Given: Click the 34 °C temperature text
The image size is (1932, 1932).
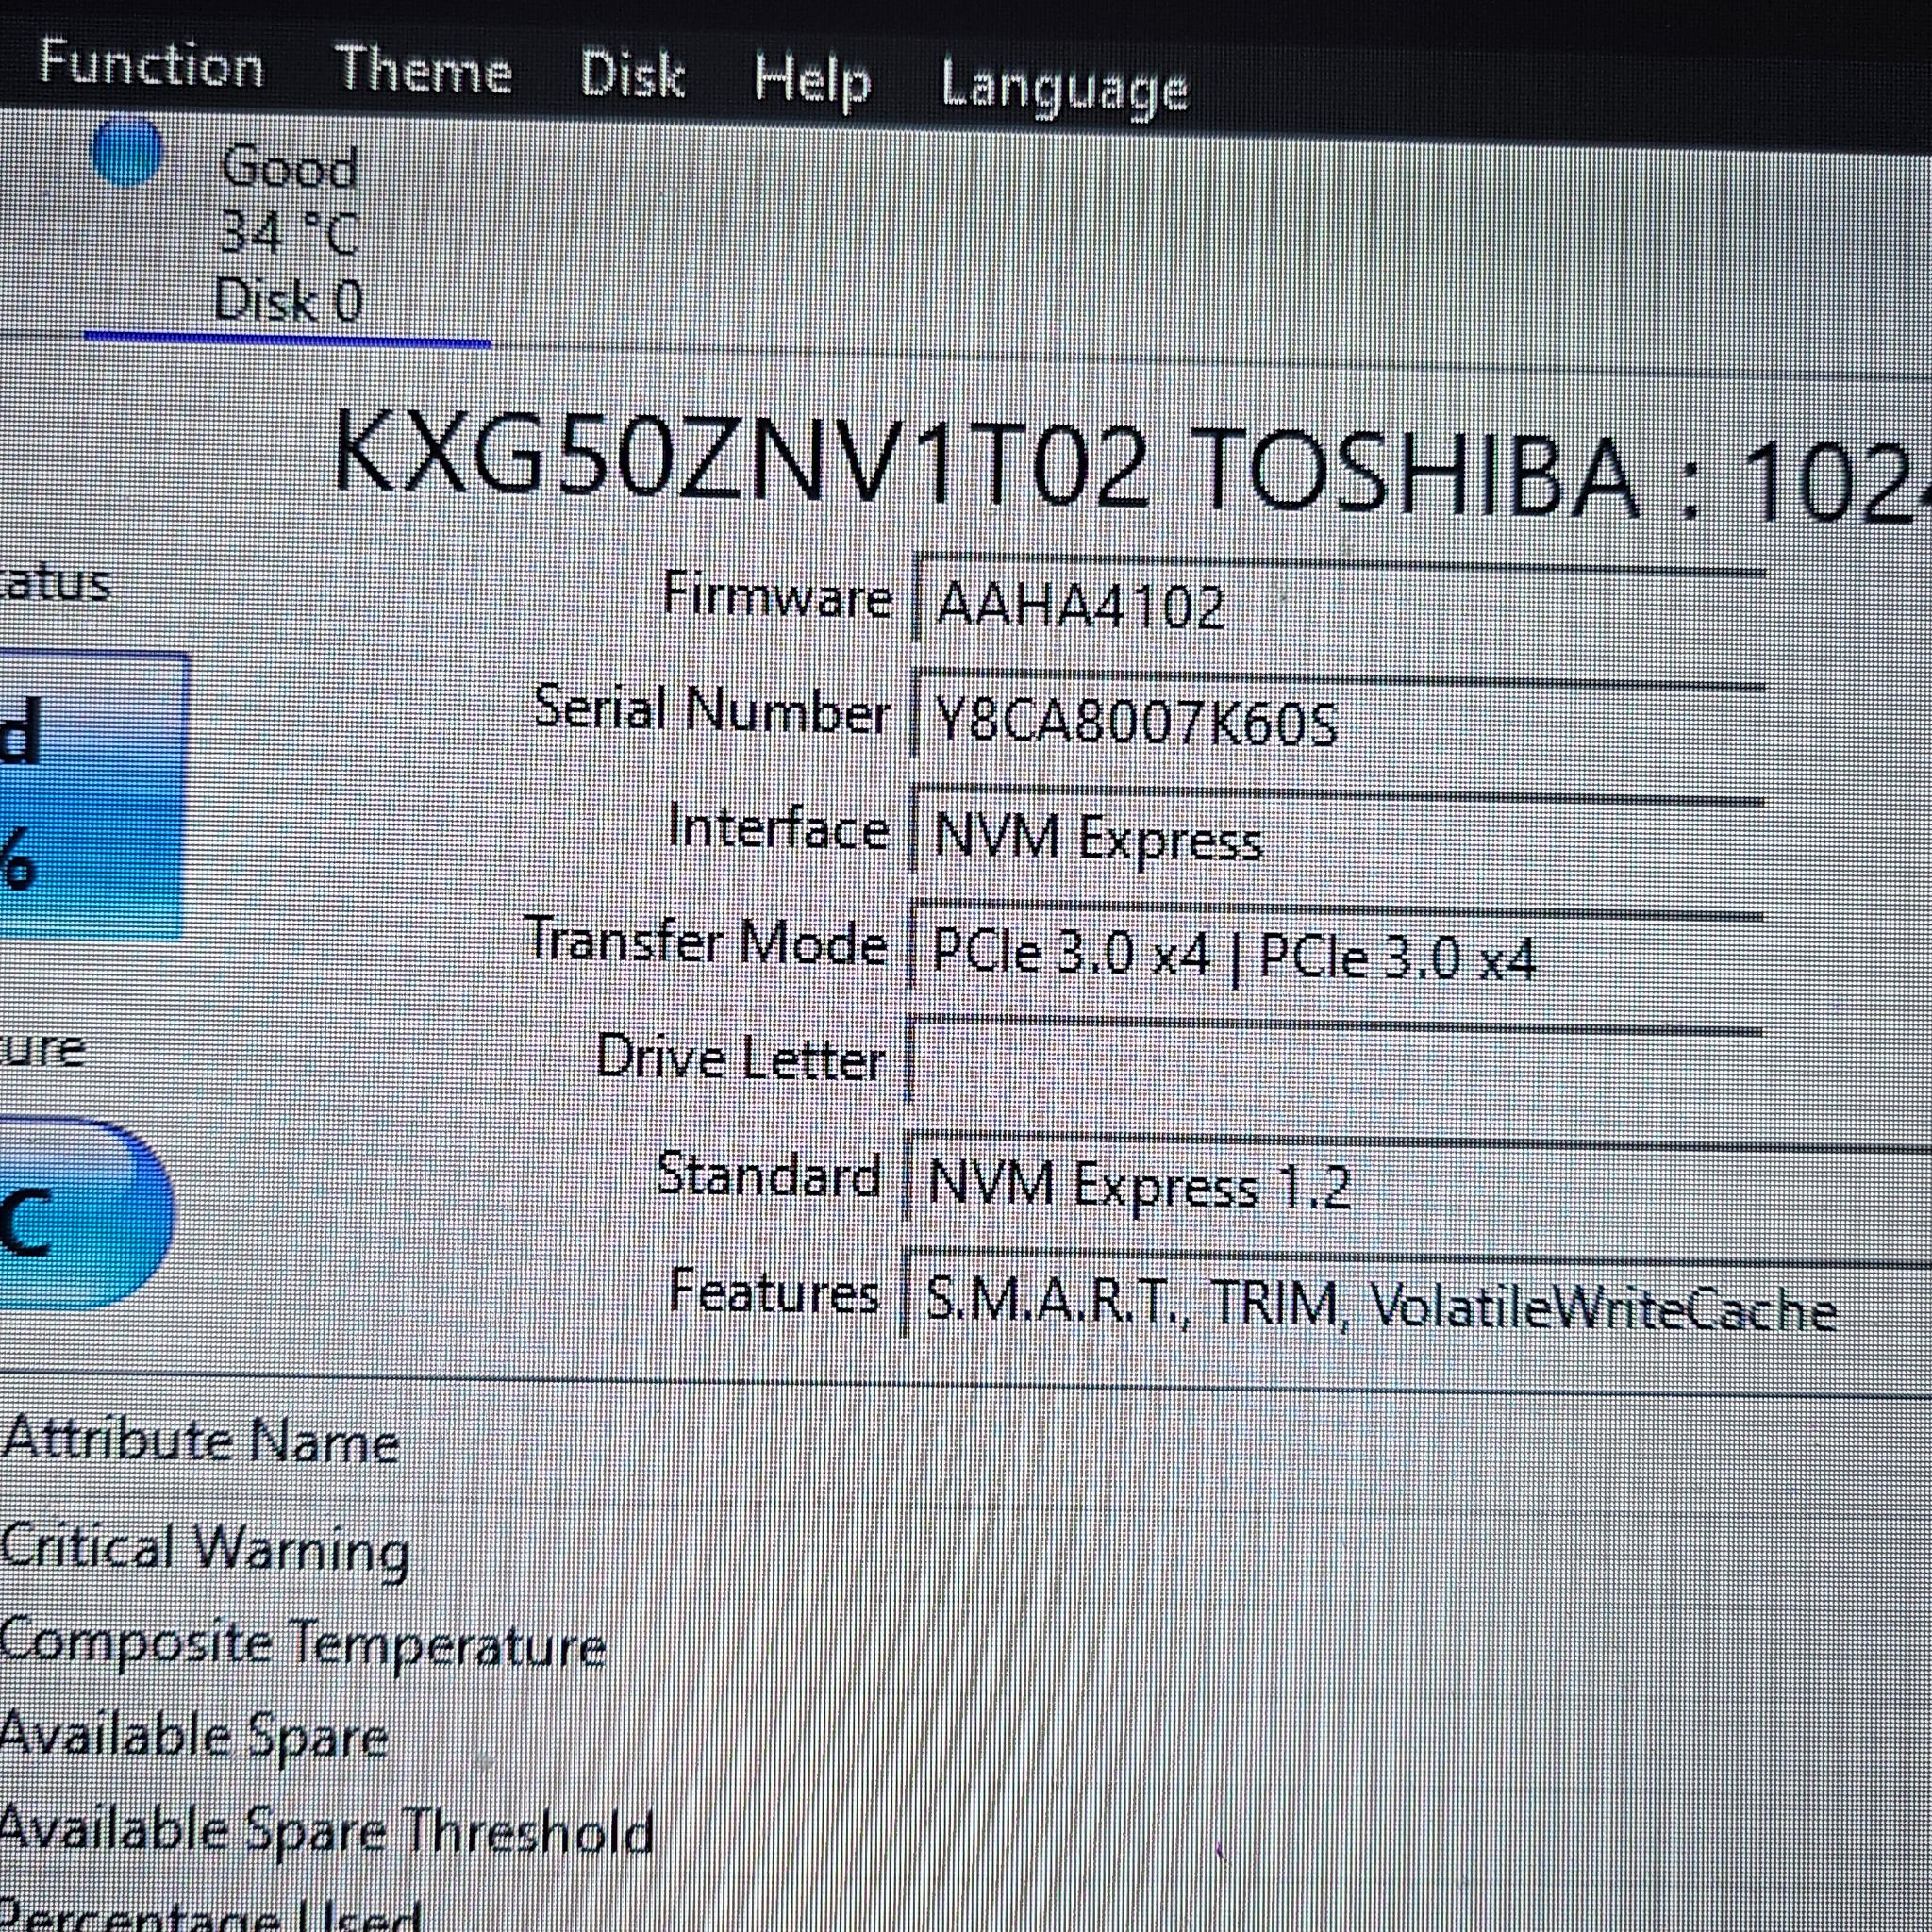Looking at the screenshot, I should 288,233.
